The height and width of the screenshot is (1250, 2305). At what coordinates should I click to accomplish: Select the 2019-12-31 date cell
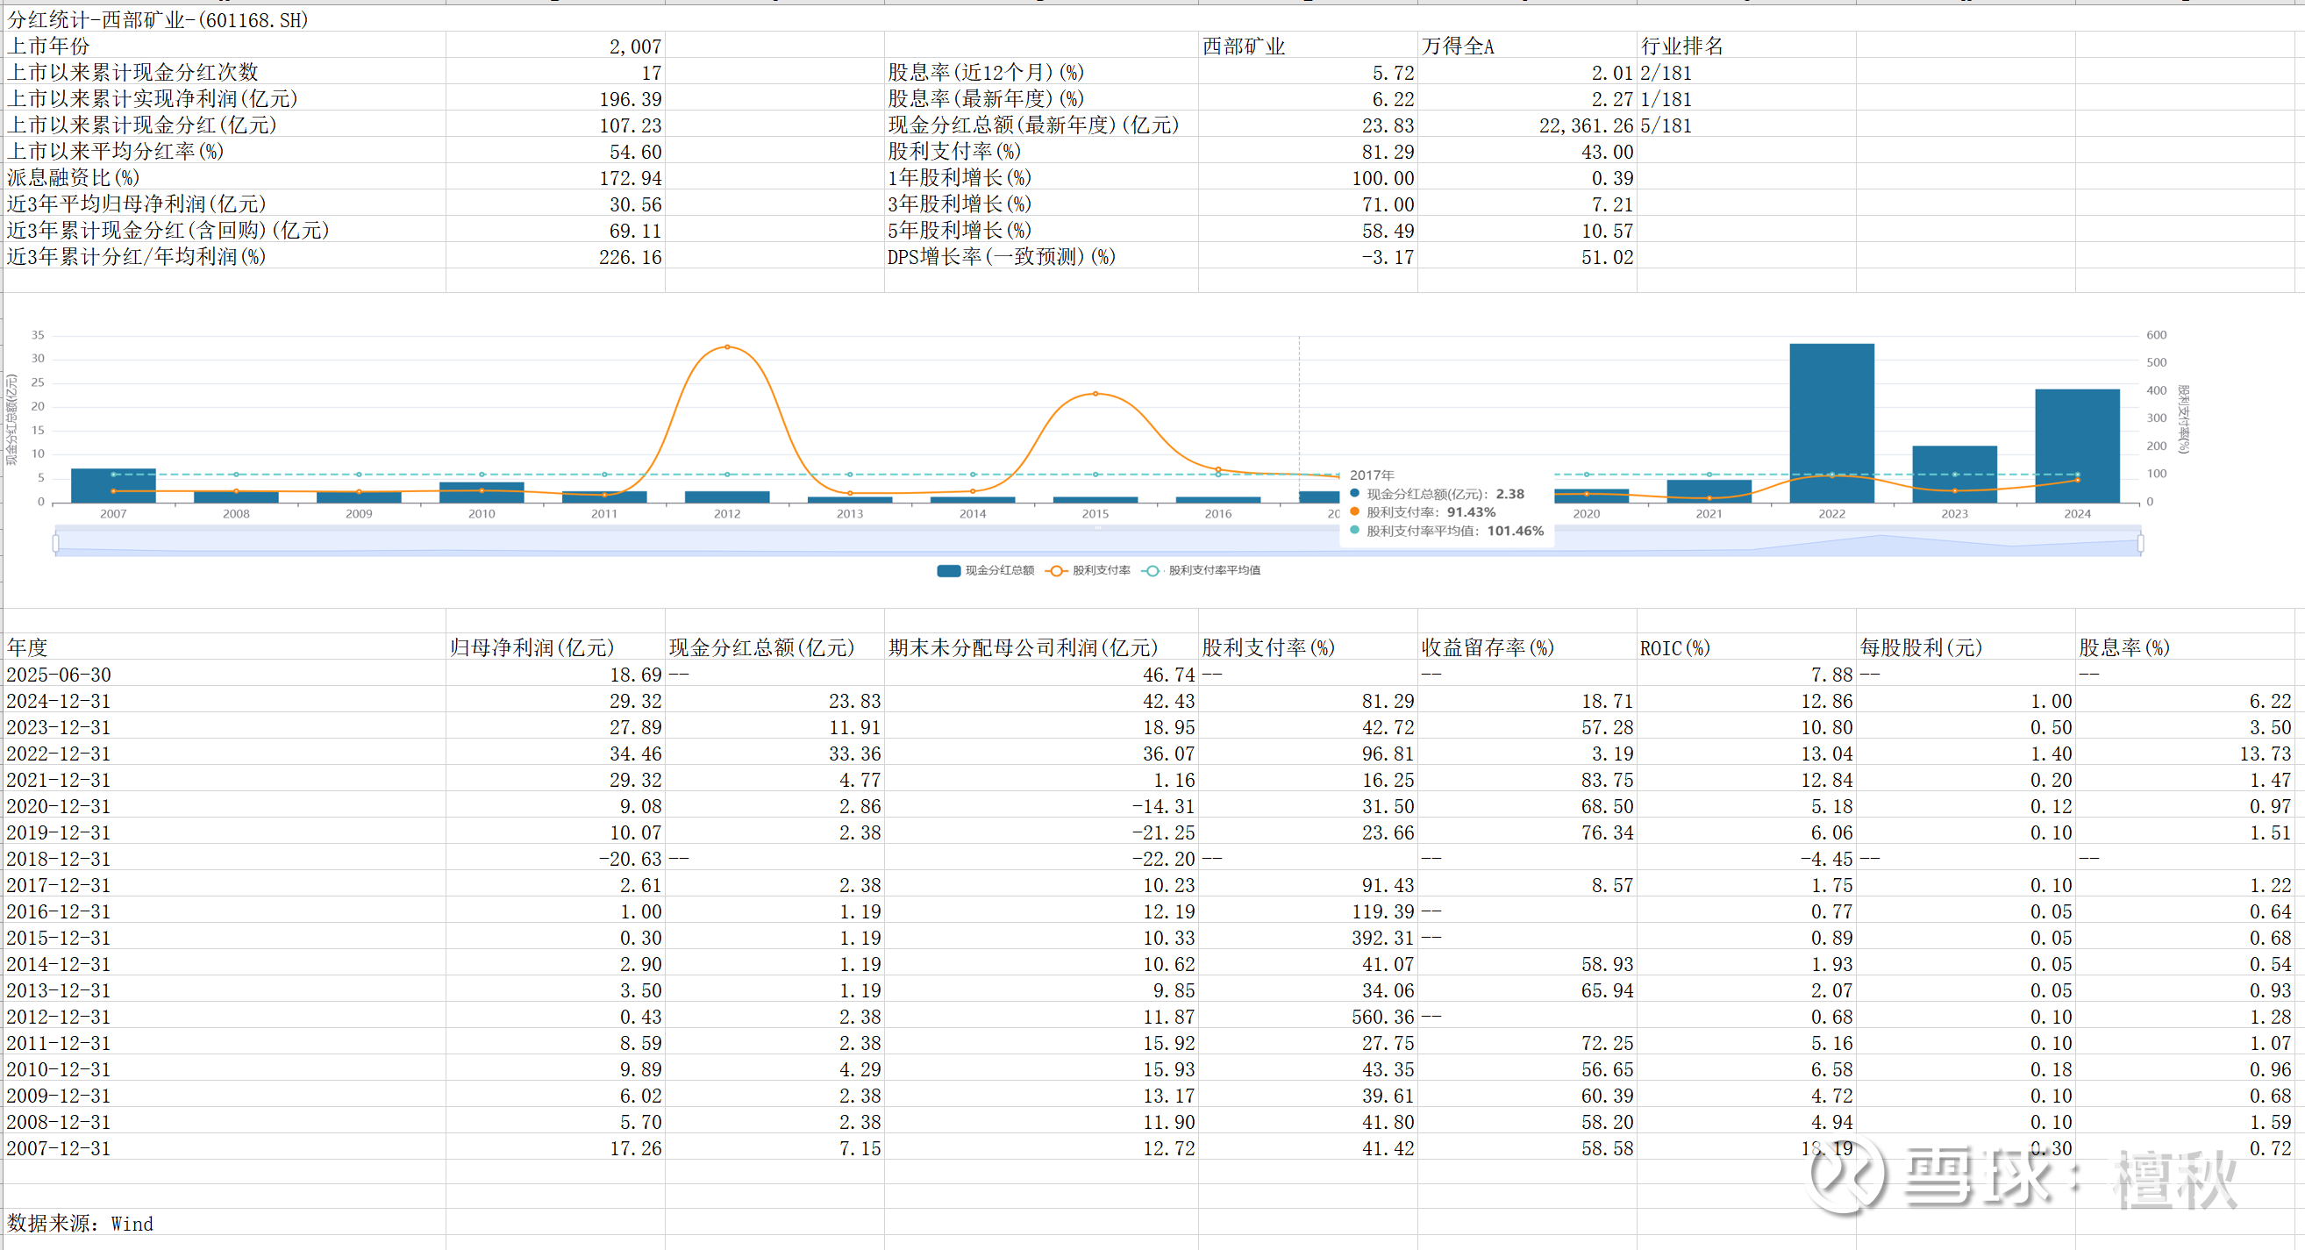(225, 832)
